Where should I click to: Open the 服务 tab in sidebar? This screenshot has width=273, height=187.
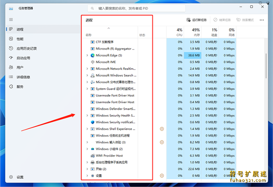point(43,86)
